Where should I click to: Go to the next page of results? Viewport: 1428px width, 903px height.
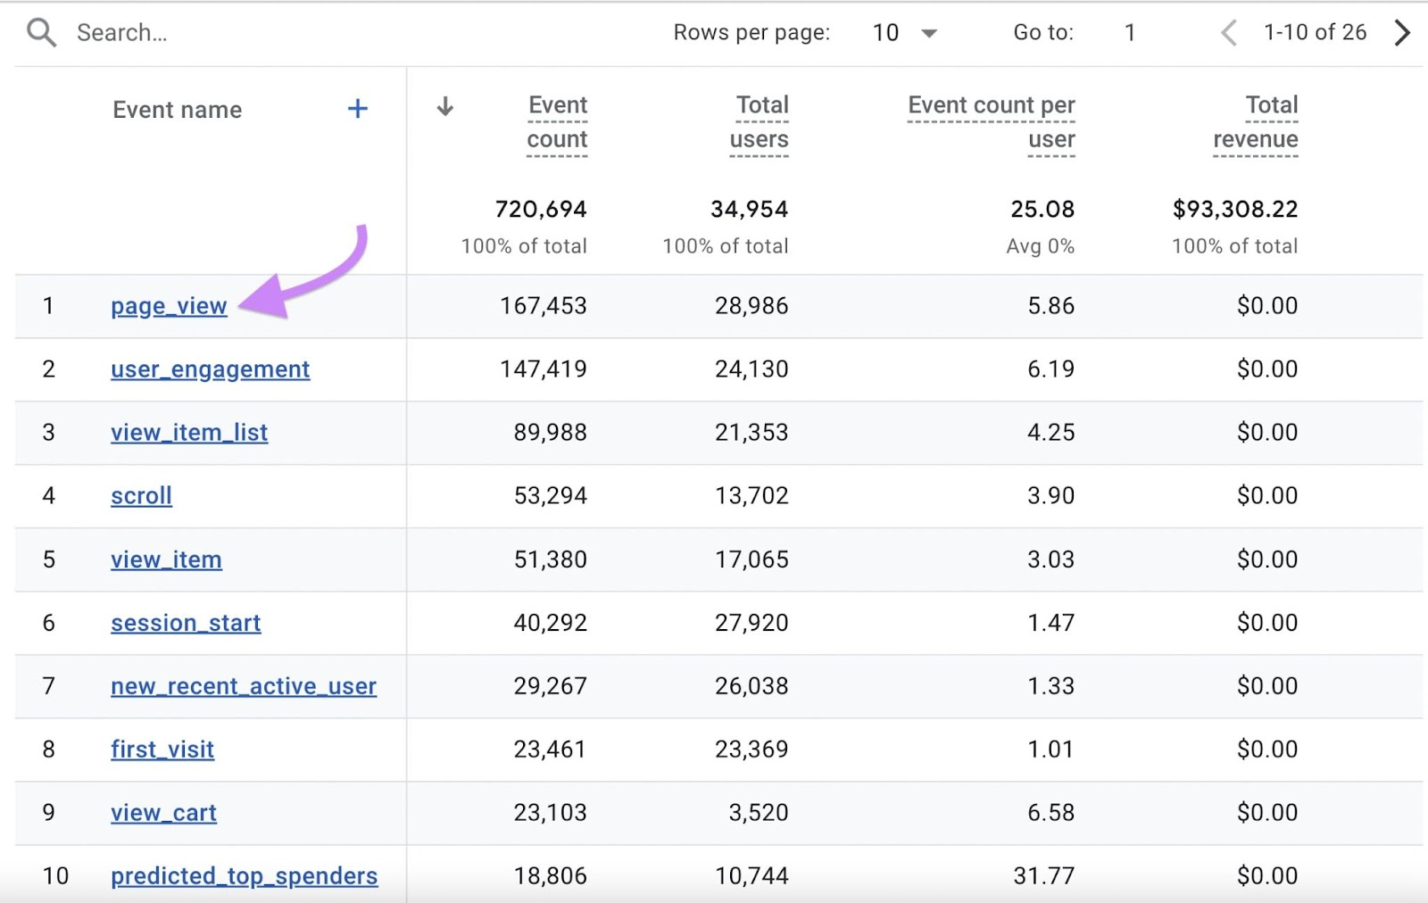point(1402,33)
